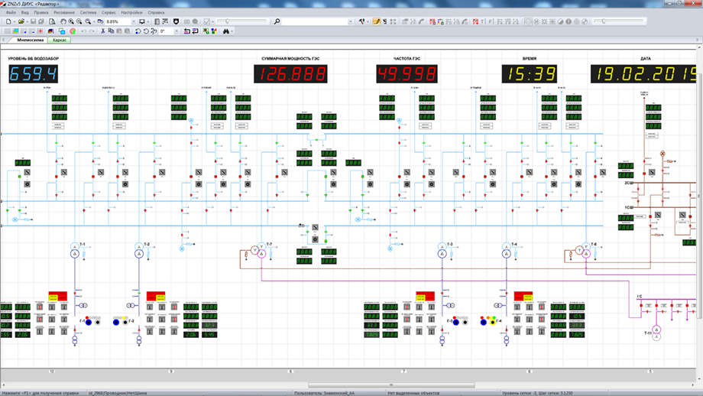Image resolution: width=703 pixels, height=396 pixels.
Task: Open the Рисование menu
Action: pos(64,12)
